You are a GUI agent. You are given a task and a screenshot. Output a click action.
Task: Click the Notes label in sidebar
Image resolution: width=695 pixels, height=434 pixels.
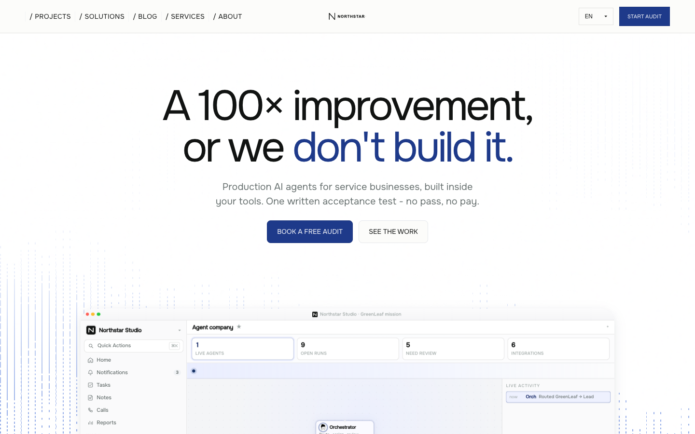(104, 398)
